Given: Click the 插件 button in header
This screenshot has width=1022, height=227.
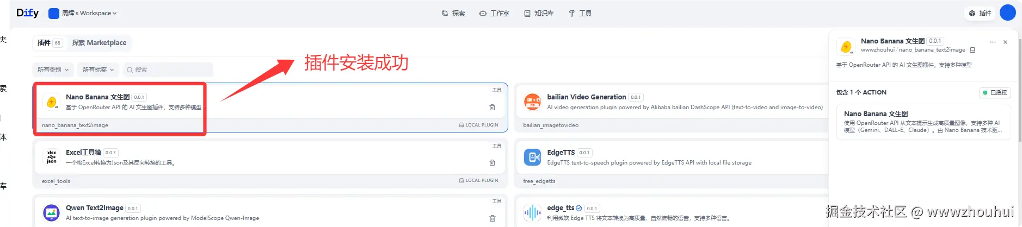Looking at the screenshot, I should click(x=980, y=13).
